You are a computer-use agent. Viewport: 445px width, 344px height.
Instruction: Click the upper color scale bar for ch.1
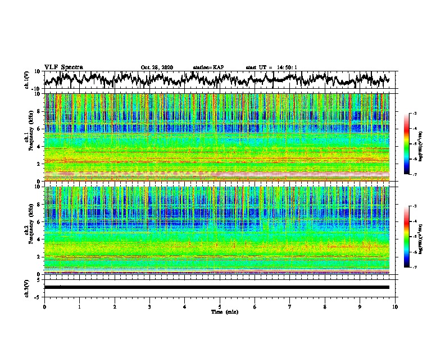click(x=406, y=144)
